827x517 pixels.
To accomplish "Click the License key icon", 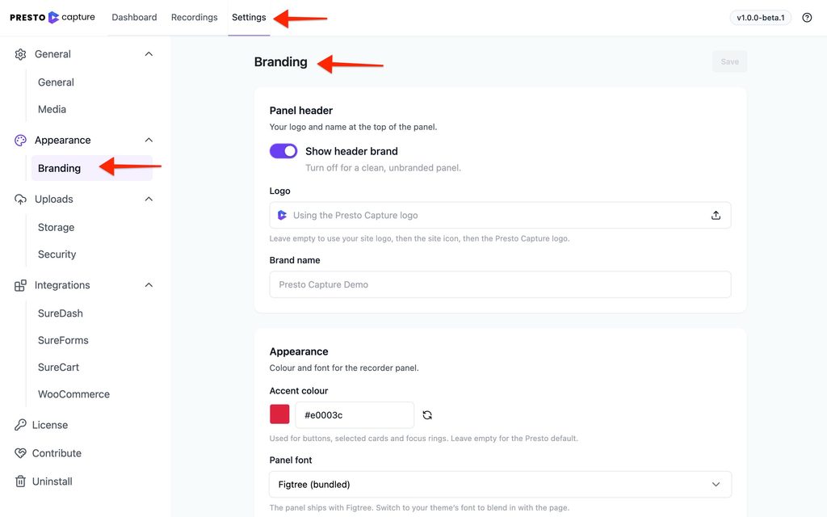I will (x=20, y=425).
